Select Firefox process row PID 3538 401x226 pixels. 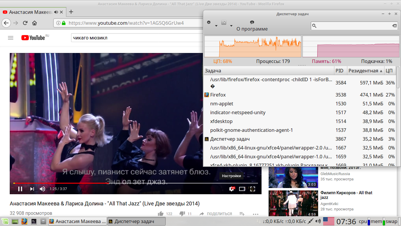point(300,95)
